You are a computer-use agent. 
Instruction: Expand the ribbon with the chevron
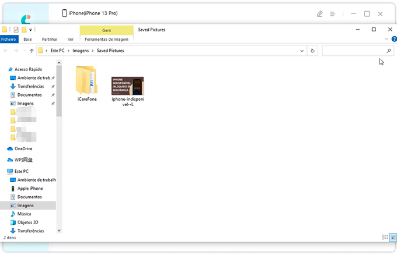point(386,39)
